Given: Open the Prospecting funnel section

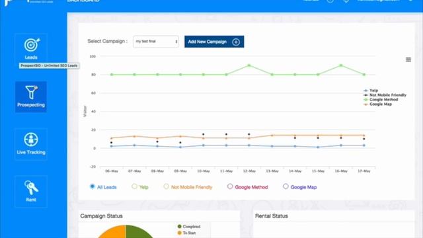Looking at the screenshot, I should (31, 97).
